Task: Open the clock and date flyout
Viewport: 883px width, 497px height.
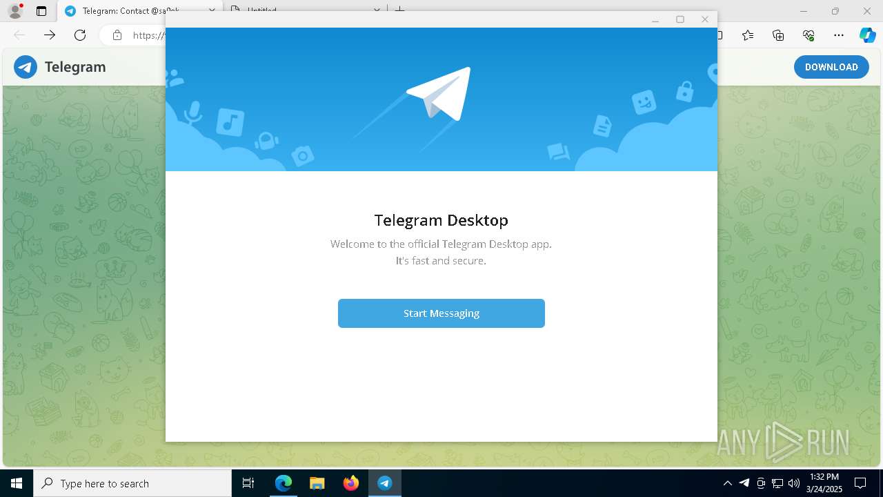Action: point(824,483)
